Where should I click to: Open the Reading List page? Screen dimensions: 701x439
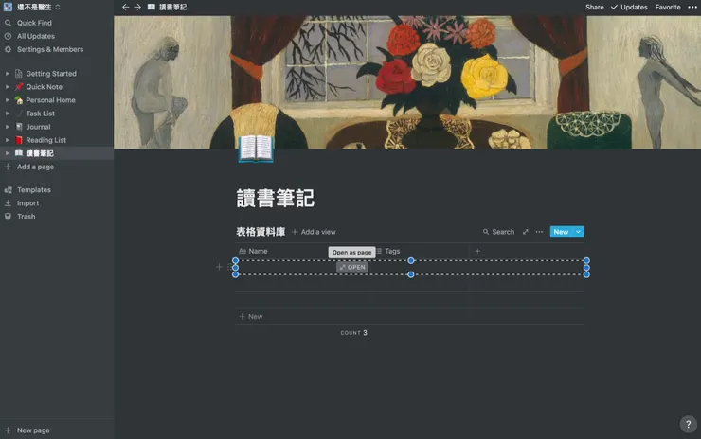coord(46,140)
